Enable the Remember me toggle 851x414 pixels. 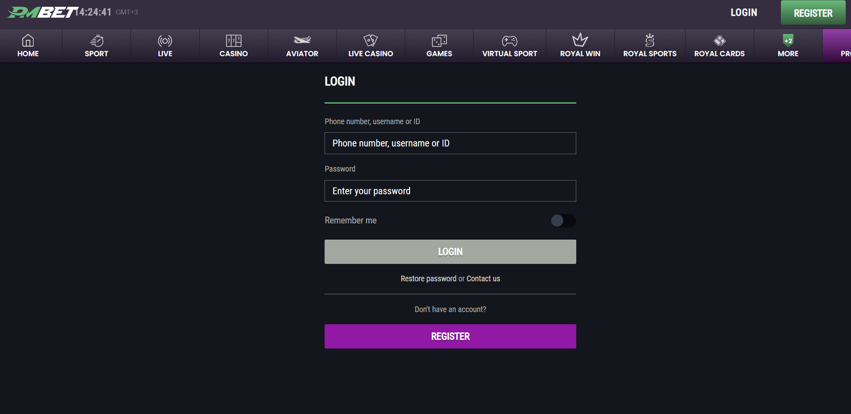[x=563, y=221]
